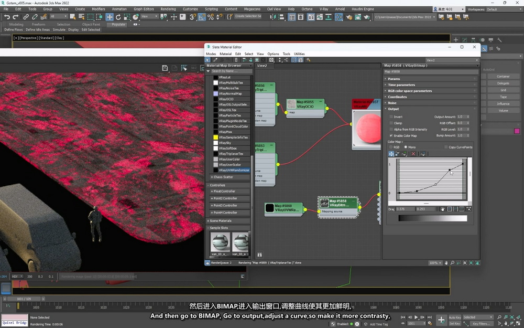Click Select Tool arrow in Slate editor

[208, 60]
